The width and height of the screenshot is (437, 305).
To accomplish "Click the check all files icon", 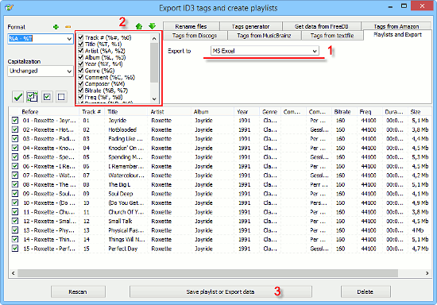I will point(47,97).
